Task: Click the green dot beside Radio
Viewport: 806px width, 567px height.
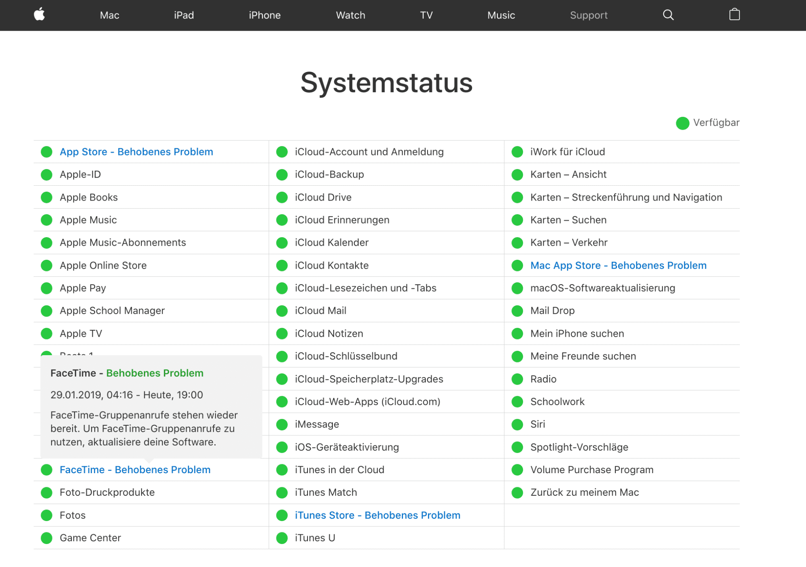Action: (517, 379)
